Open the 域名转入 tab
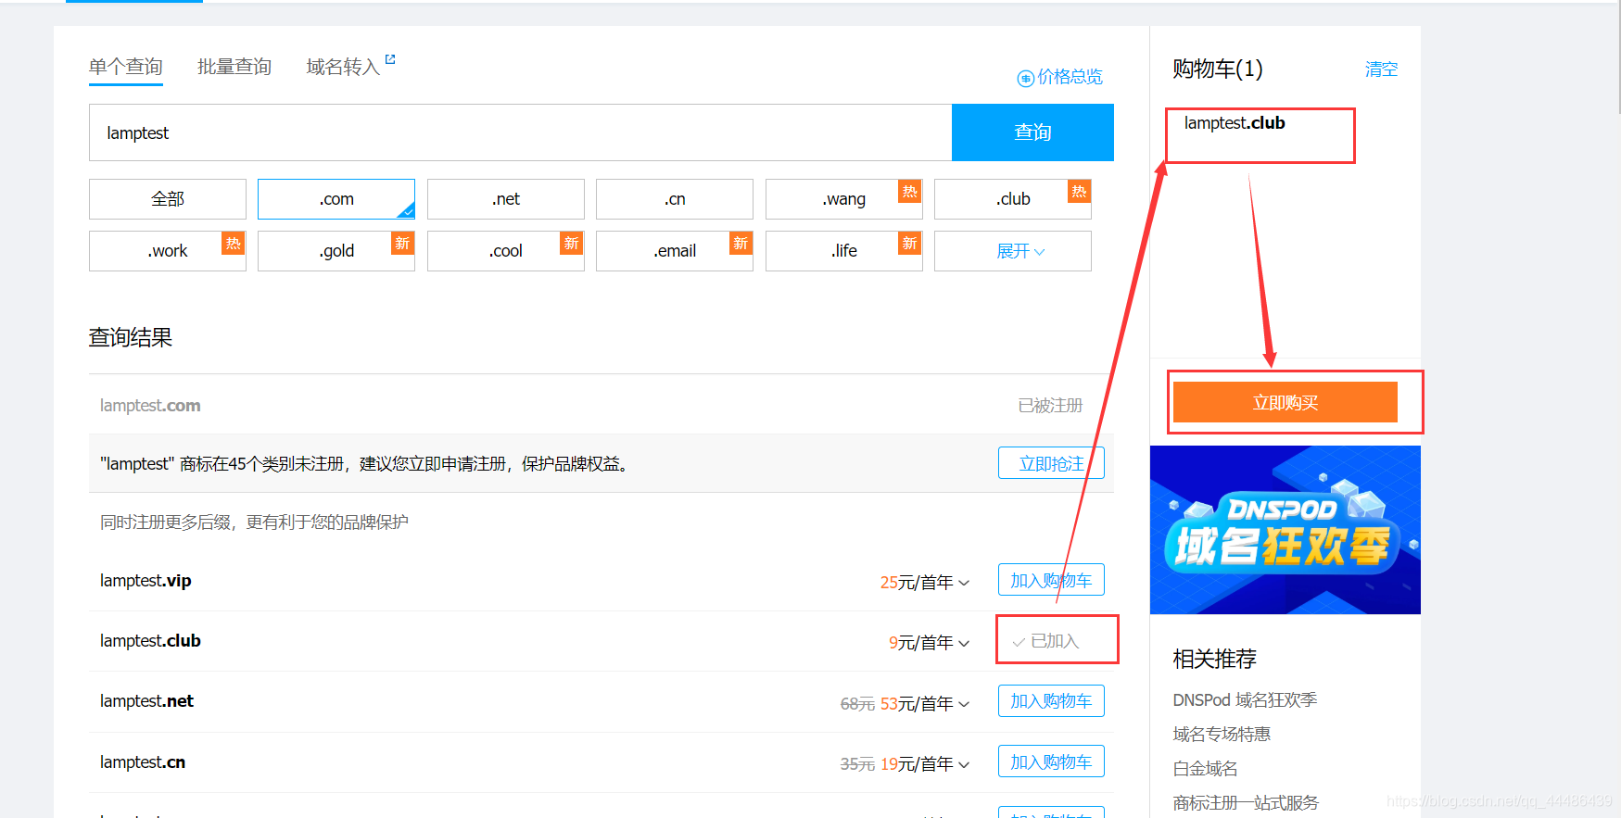Viewport: 1621px width, 818px height. [x=343, y=67]
